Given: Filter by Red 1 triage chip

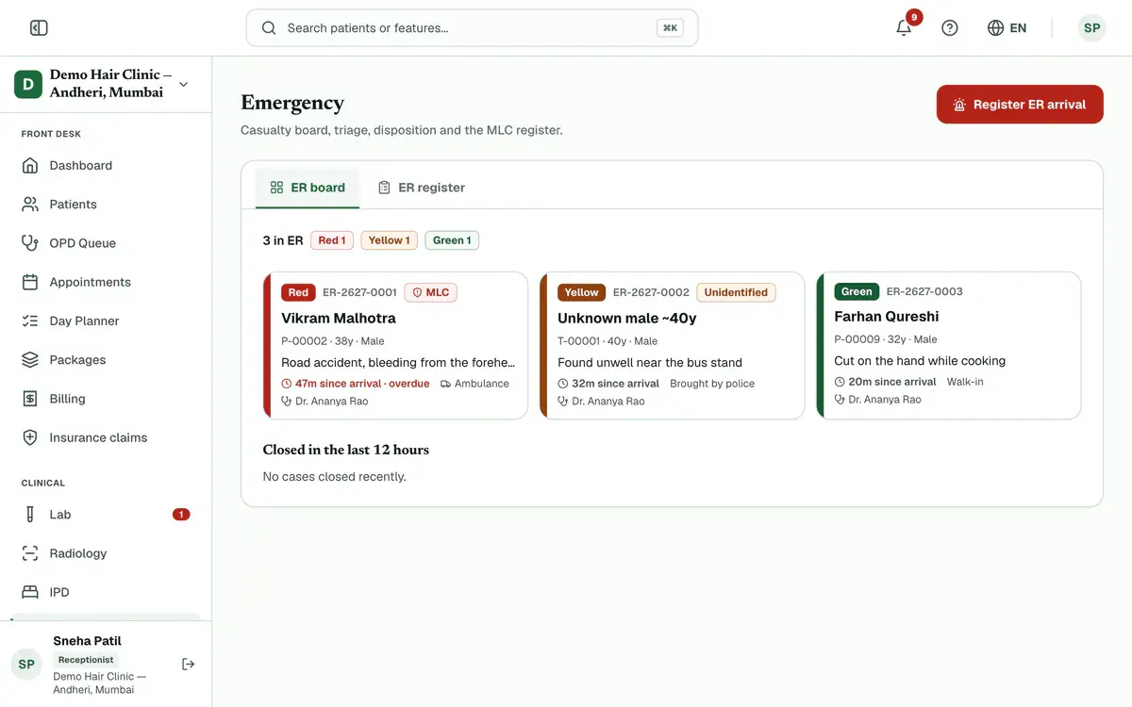Looking at the screenshot, I should pos(332,240).
